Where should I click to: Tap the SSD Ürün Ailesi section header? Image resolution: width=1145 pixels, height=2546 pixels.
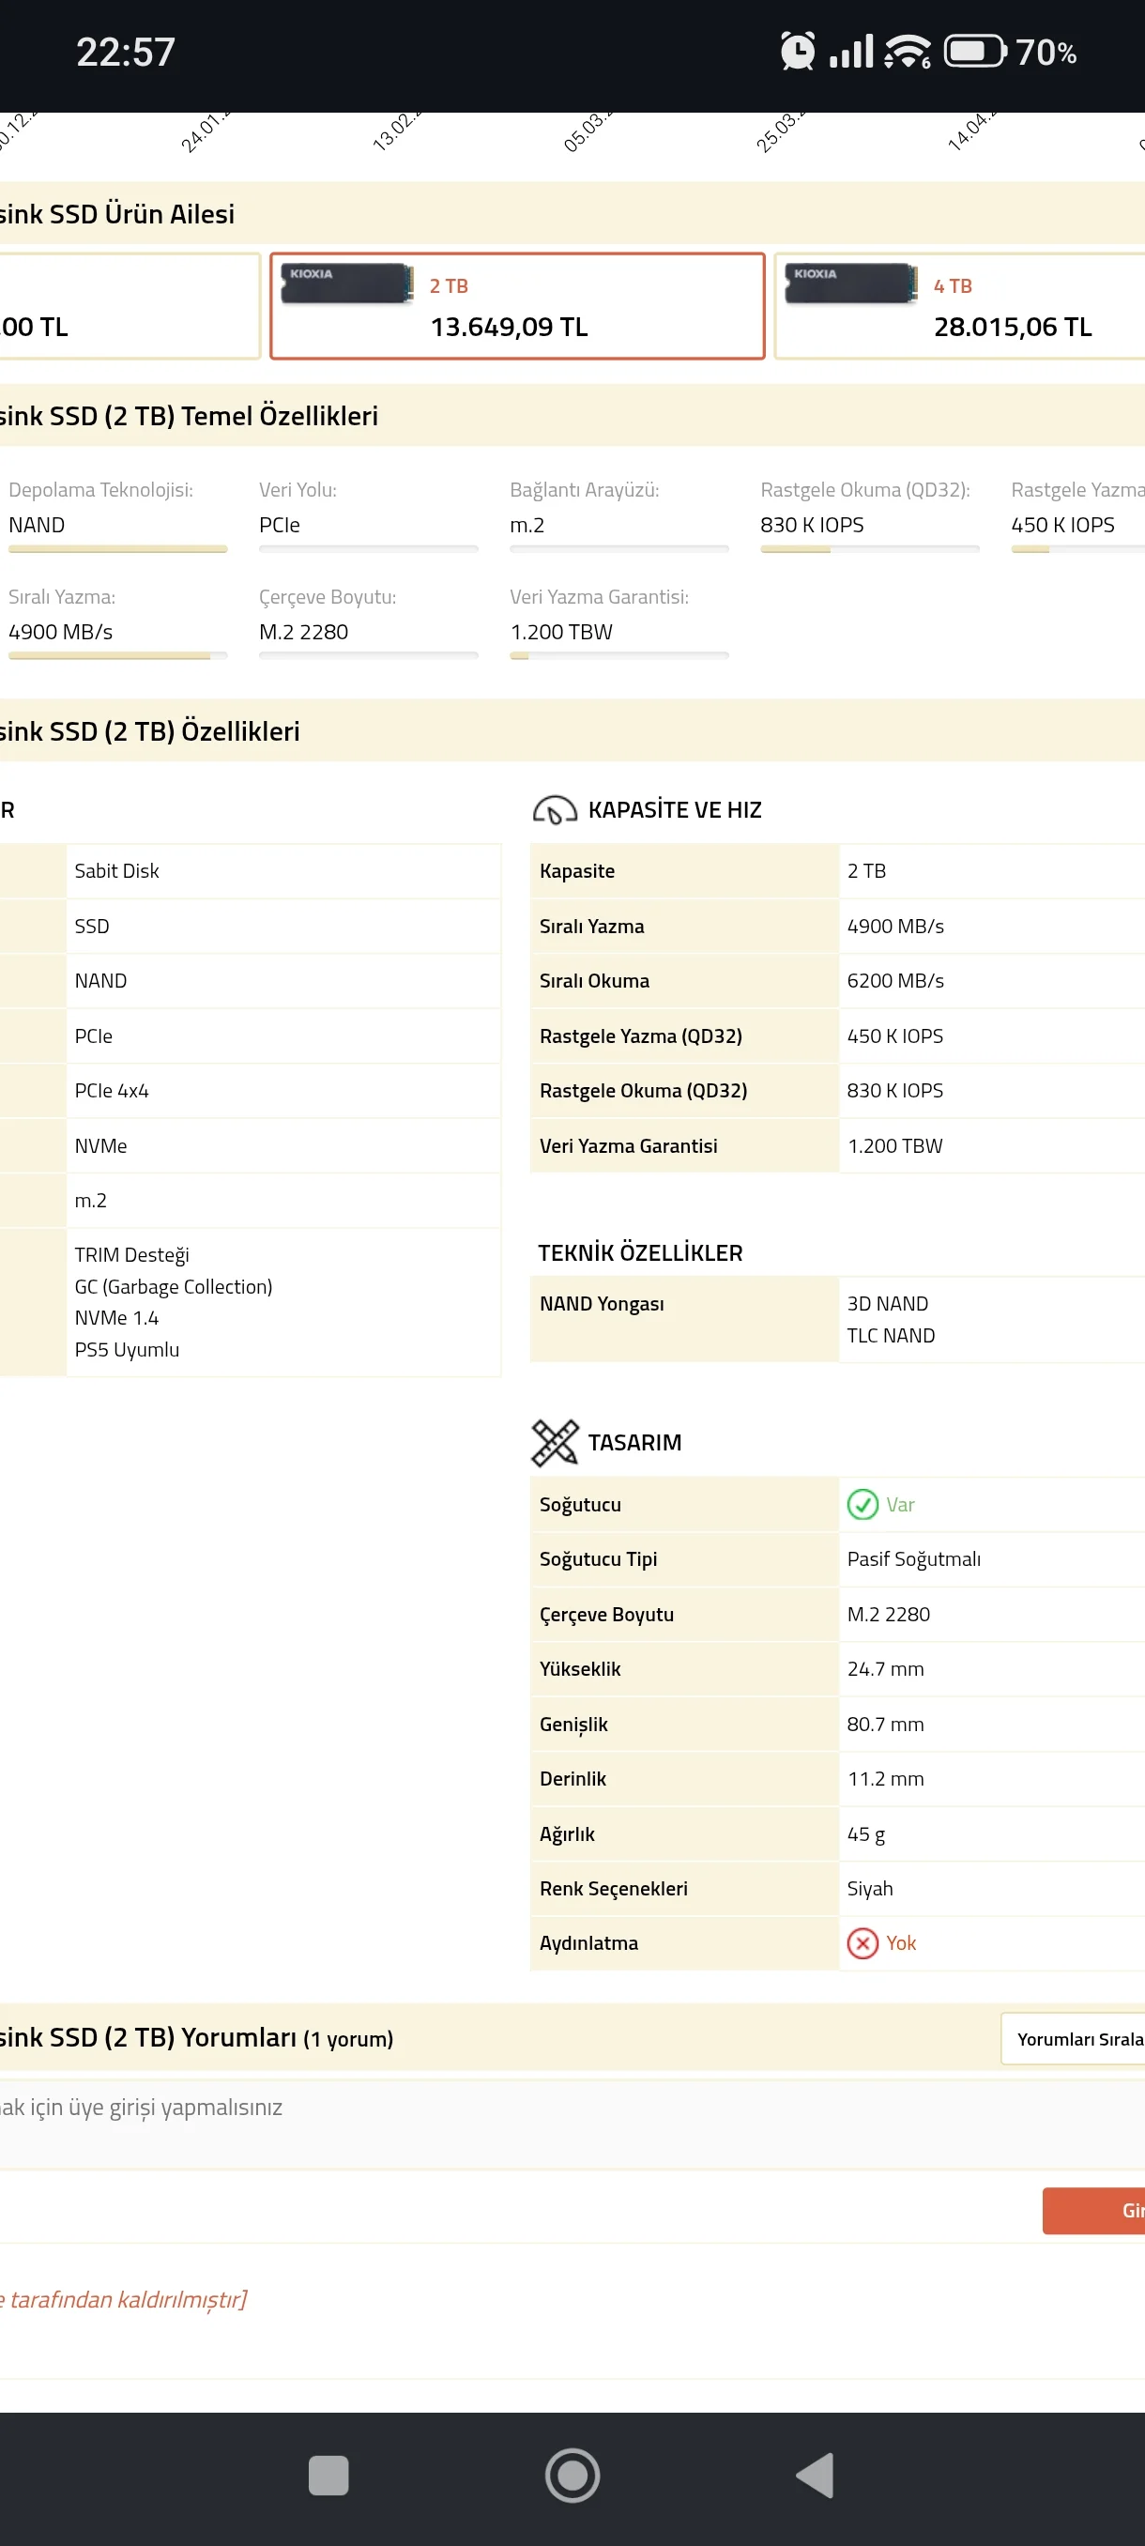tap(572, 213)
